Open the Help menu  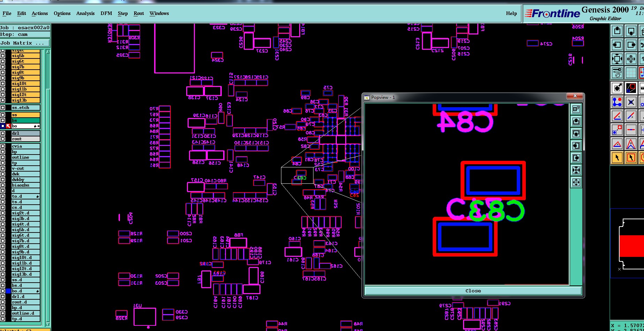point(512,13)
